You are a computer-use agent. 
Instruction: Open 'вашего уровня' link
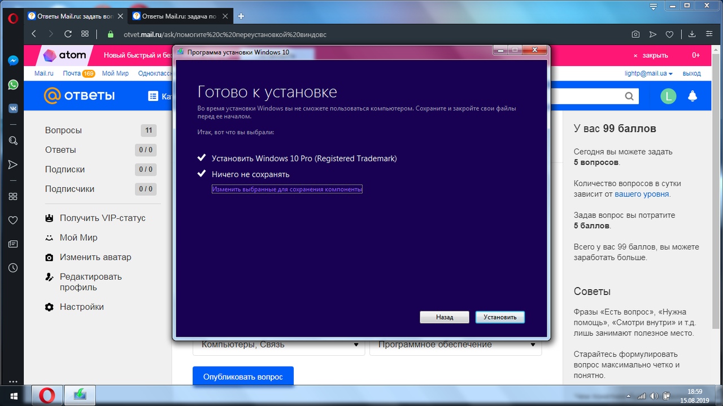(x=642, y=194)
